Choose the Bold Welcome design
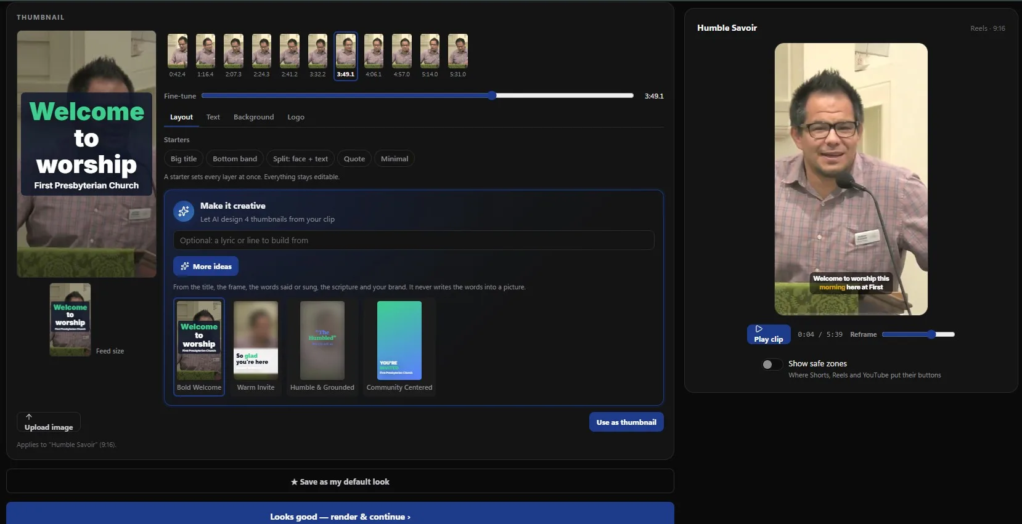This screenshot has height=524, width=1022. [199, 347]
